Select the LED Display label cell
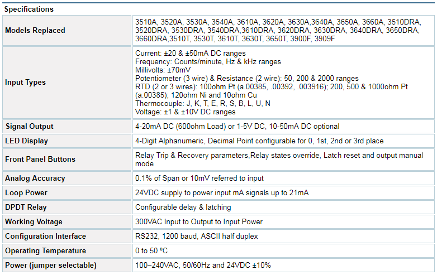This screenshot has height=275, width=437. click(x=66, y=141)
